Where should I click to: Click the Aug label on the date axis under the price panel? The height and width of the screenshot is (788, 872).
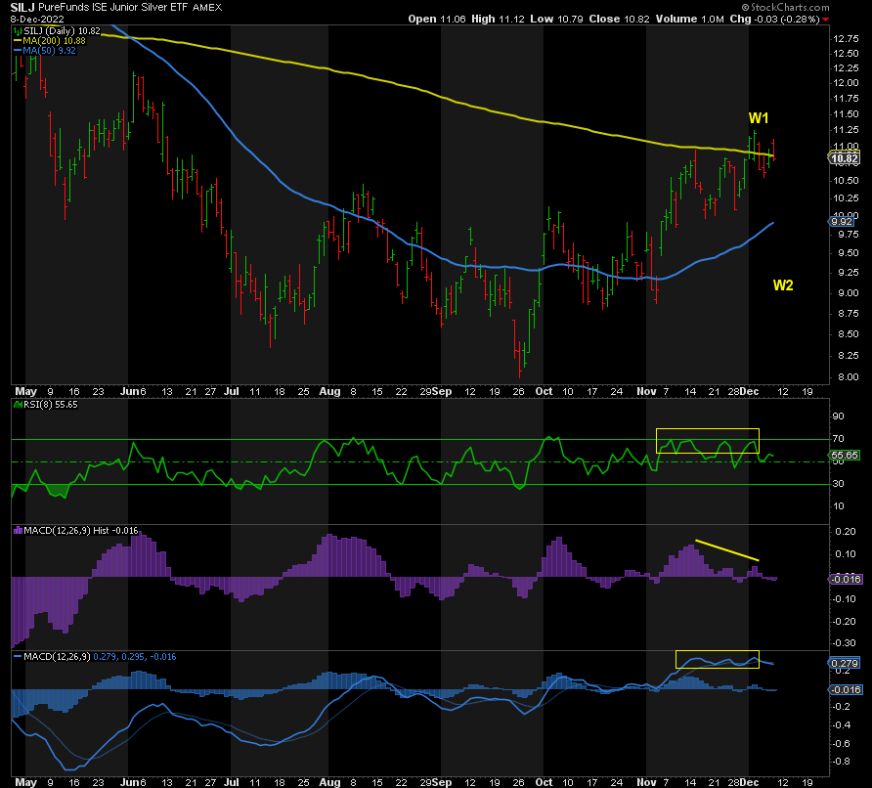click(329, 391)
